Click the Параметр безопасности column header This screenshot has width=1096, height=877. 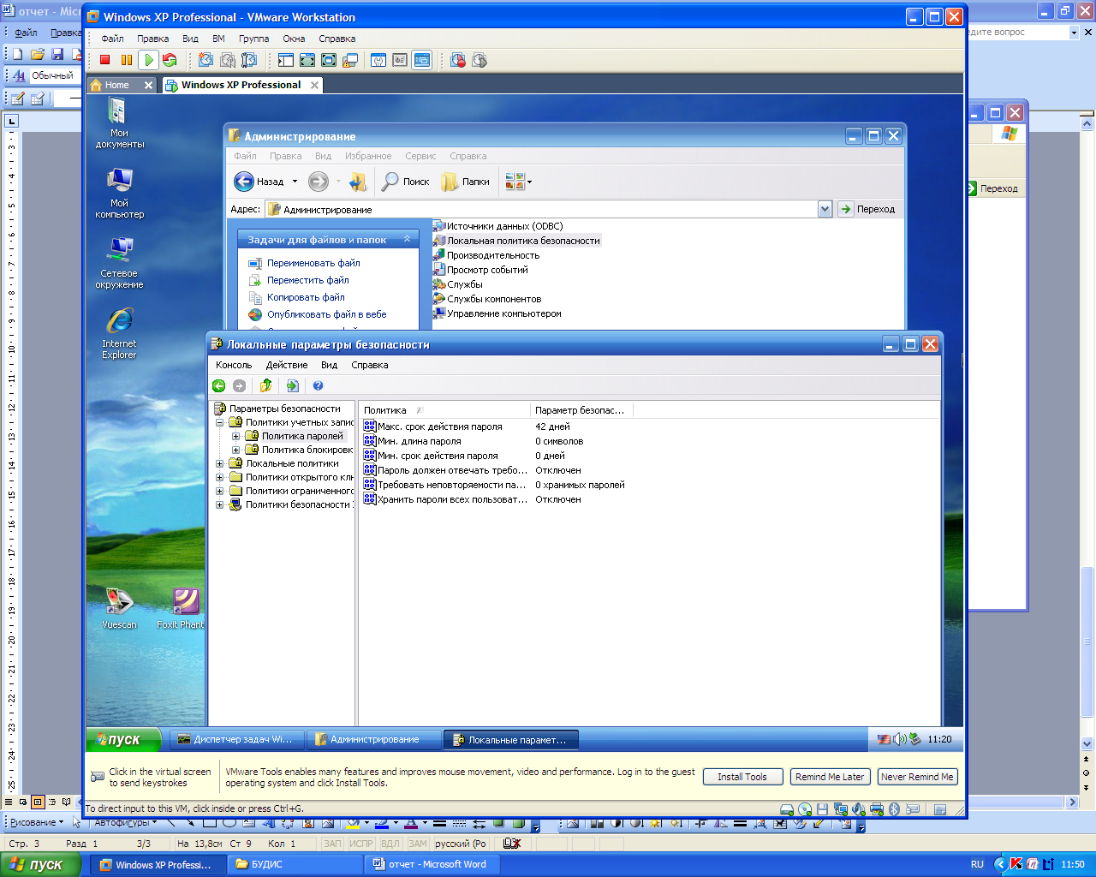point(581,410)
